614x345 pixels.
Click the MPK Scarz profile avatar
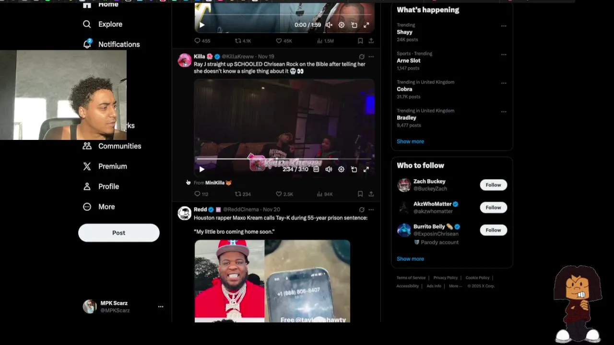pyautogui.click(x=90, y=307)
